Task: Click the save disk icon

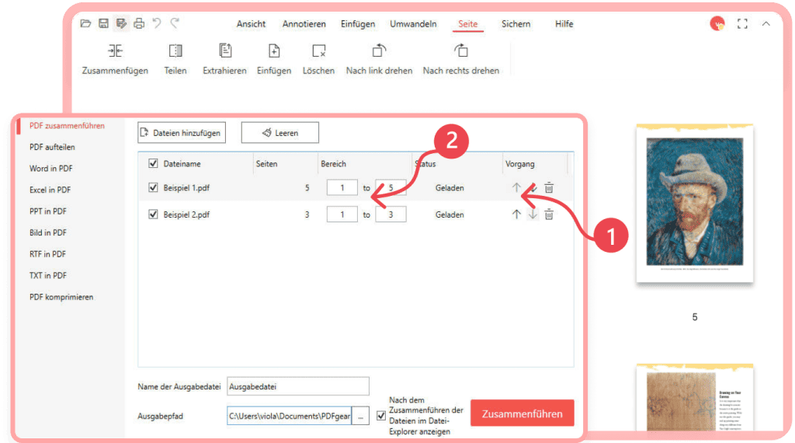Action: pyautogui.click(x=103, y=23)
